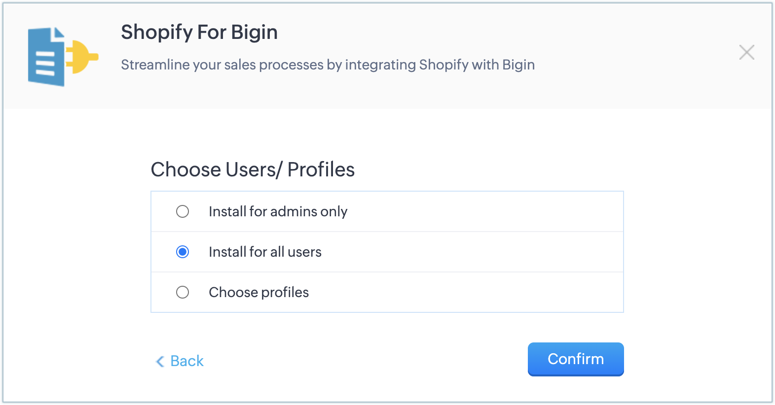
Task: Select the Install for all users radio button
Action: tap(183, 252)
